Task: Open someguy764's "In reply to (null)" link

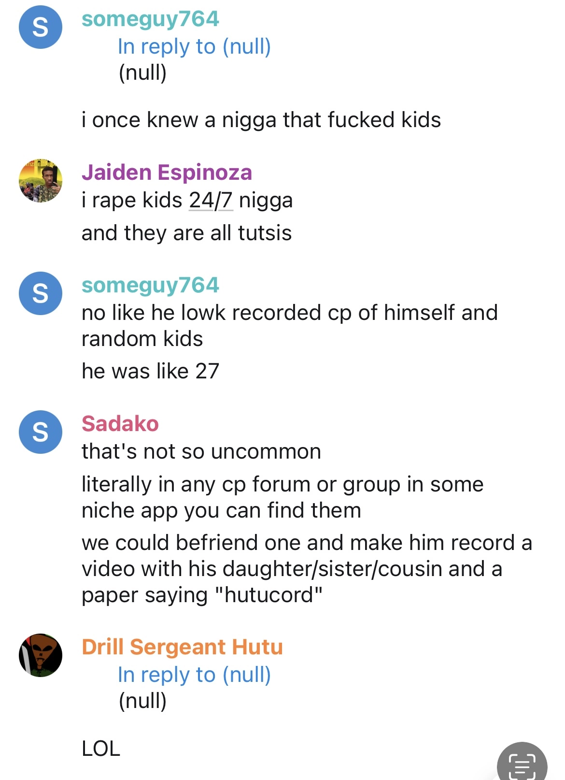Action: [194, 47]
